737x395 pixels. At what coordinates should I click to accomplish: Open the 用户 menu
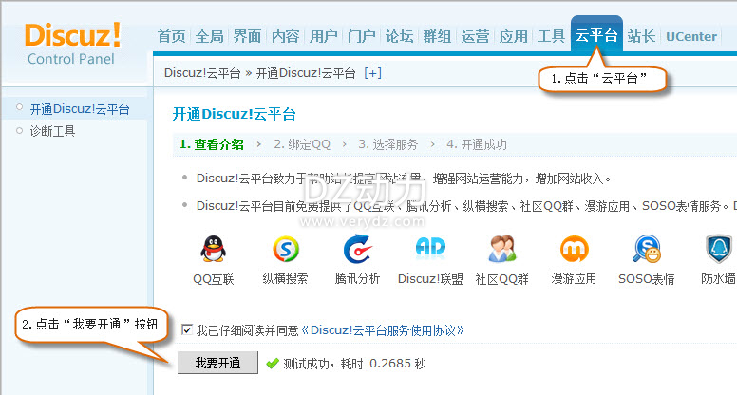coord(323,36)
